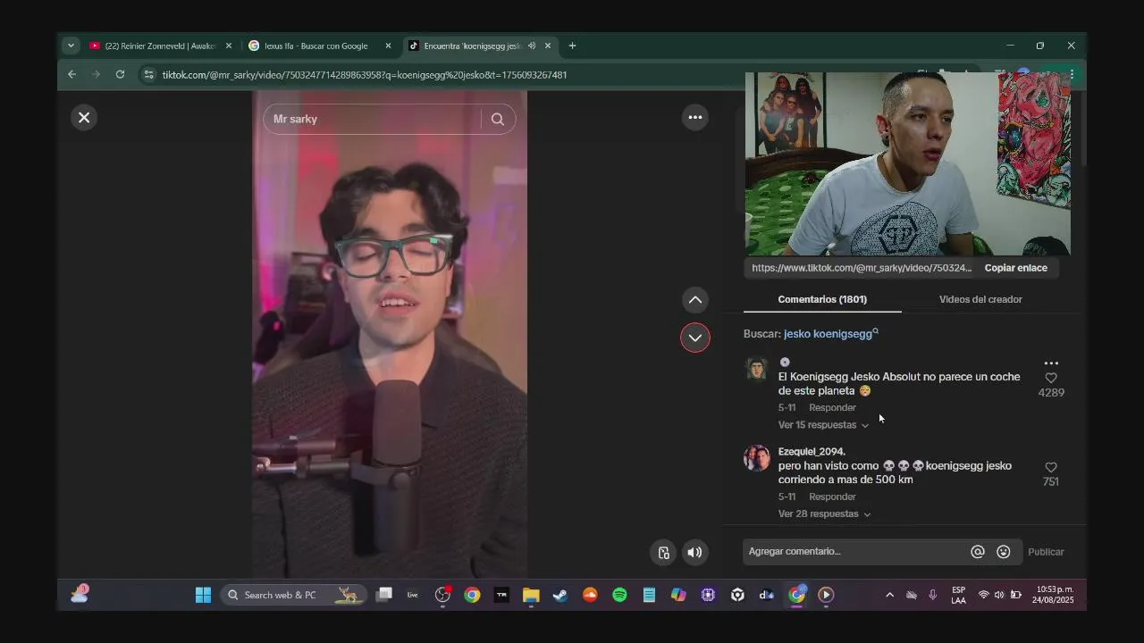Click Copiar enlace button

tap(1016, 268)
